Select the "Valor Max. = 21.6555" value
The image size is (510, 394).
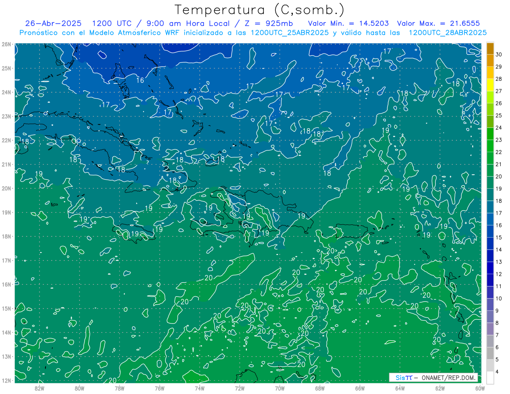pyautogui.click(x=438, y=23)
